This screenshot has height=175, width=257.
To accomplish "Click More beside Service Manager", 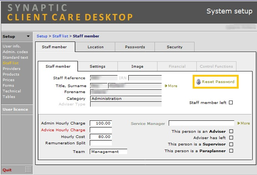I will [x=245, y=123].
